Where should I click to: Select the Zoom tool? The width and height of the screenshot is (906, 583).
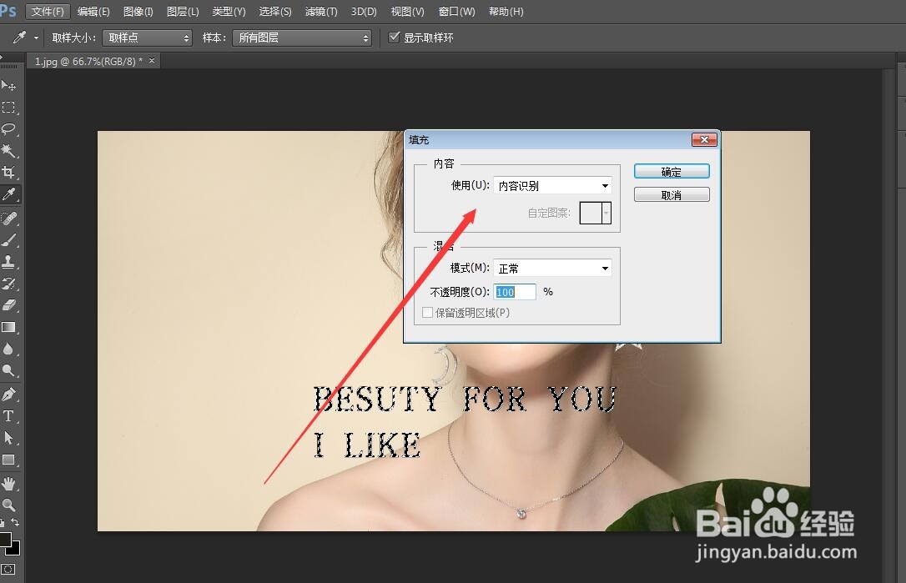coord(8,505)
